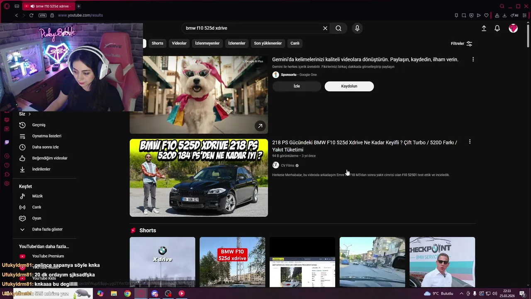Image resolution: width=531 pixels, height=299 pixels.
Task: Open the 218 PS BMW F10 video title
Action: click(365, 146)
